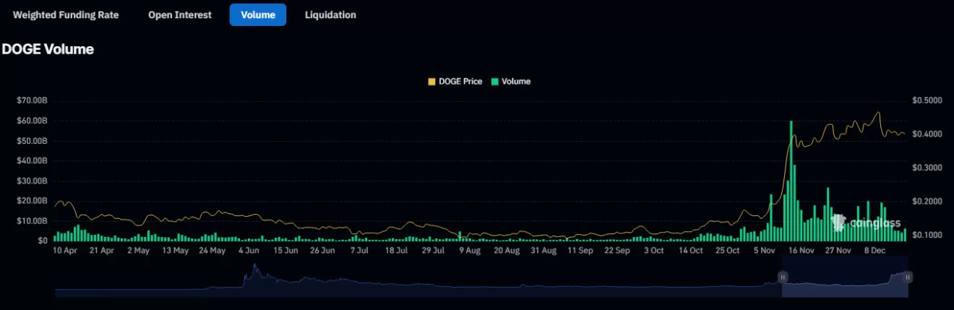The image size is (954, 310).
Task: Click the DOGE Volume chart title
Action: (x=48, y=49)
